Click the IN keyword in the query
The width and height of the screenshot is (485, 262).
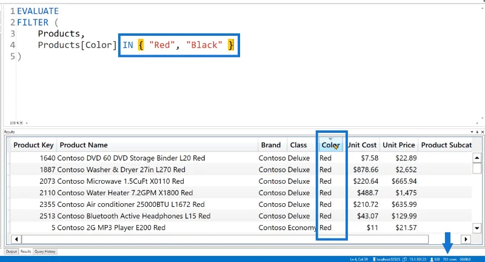click(x=128, y=45)
